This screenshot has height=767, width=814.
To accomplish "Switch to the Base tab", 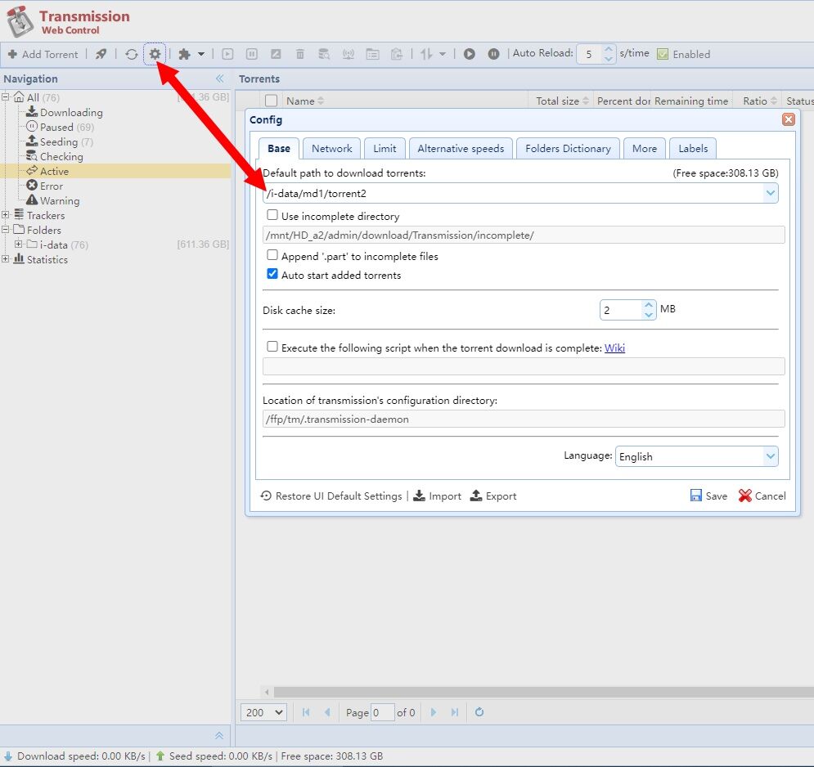I will pyautogui.click(x=279, y=149).
